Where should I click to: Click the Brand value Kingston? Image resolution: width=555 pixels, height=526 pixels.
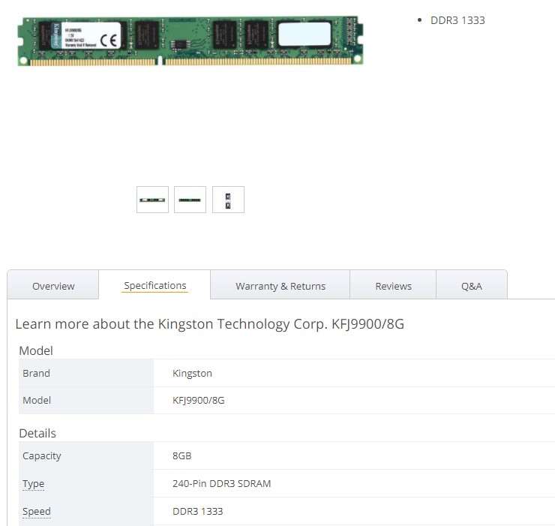[192, 373]
